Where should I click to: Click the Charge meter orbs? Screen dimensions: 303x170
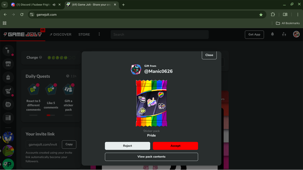(61, 58)
